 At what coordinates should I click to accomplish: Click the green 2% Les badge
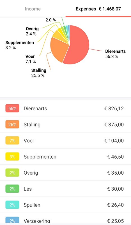(12, 189)
